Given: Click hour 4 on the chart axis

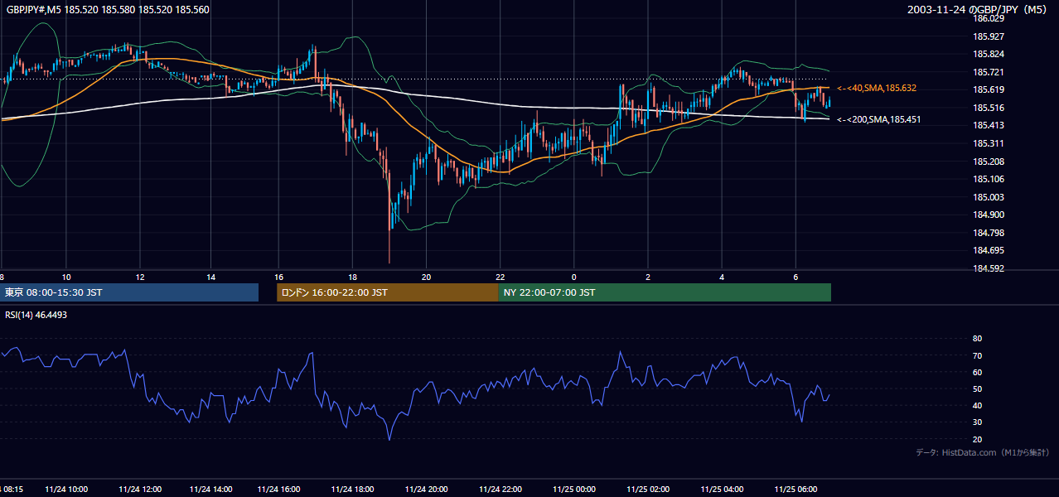Looking at the screenshot, I should pos(722,277).
